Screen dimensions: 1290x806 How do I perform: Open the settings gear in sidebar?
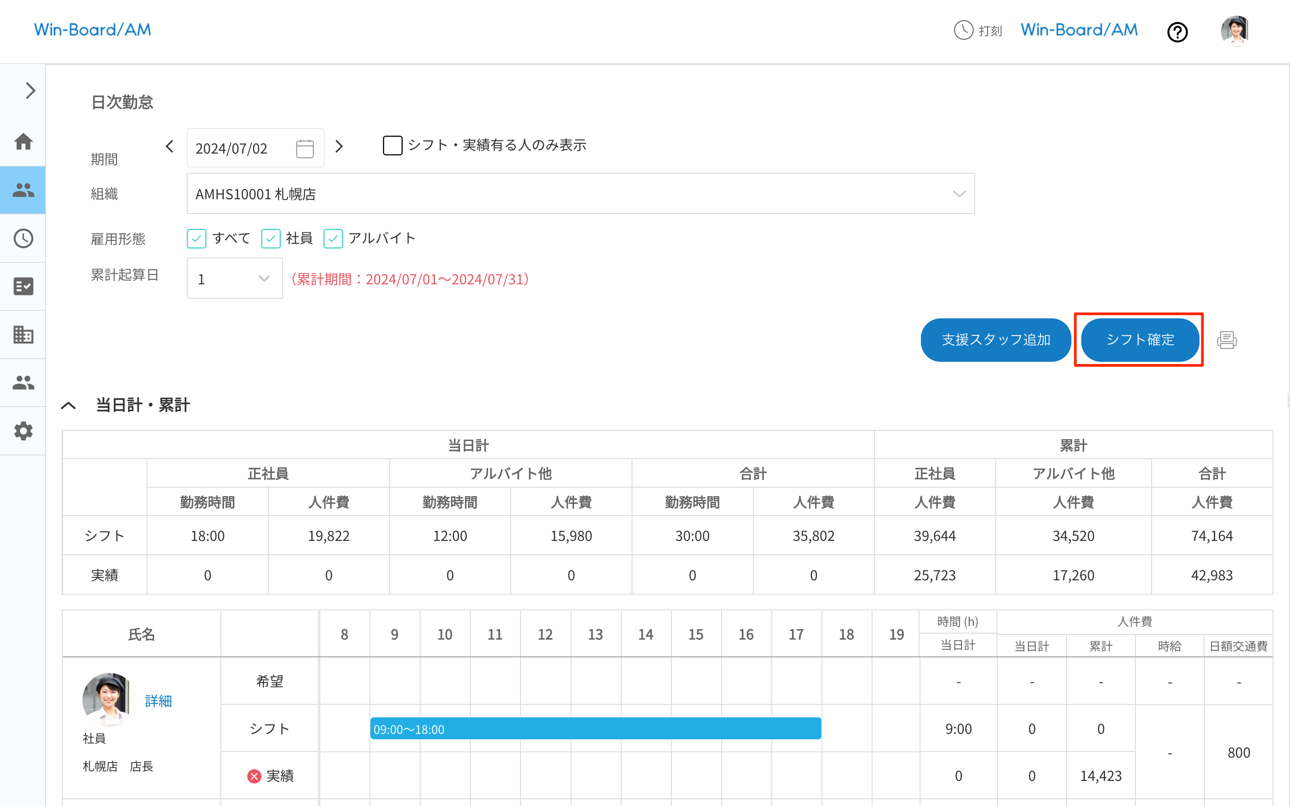point(23,431)
